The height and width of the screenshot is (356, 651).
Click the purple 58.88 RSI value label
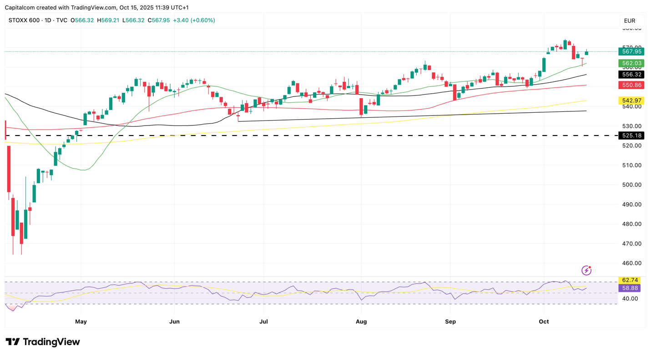631,288
